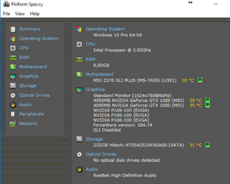Click the Summary clipboard icon in sidebar
230x184 pixels.
click(x=13, y=29)
